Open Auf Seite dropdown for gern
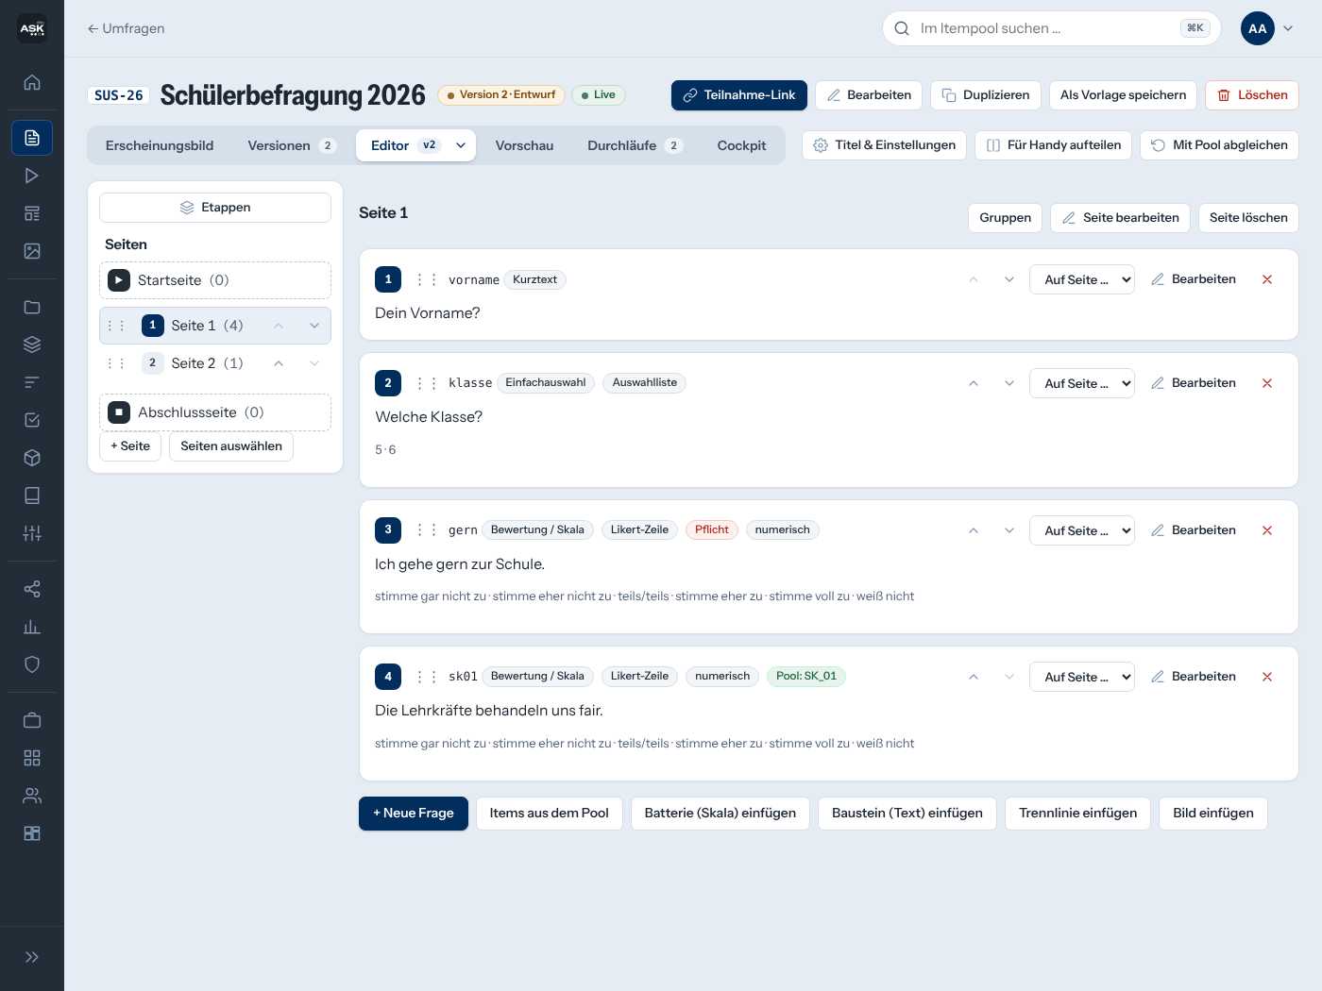1322x991 pixels. pos(1082,530)
